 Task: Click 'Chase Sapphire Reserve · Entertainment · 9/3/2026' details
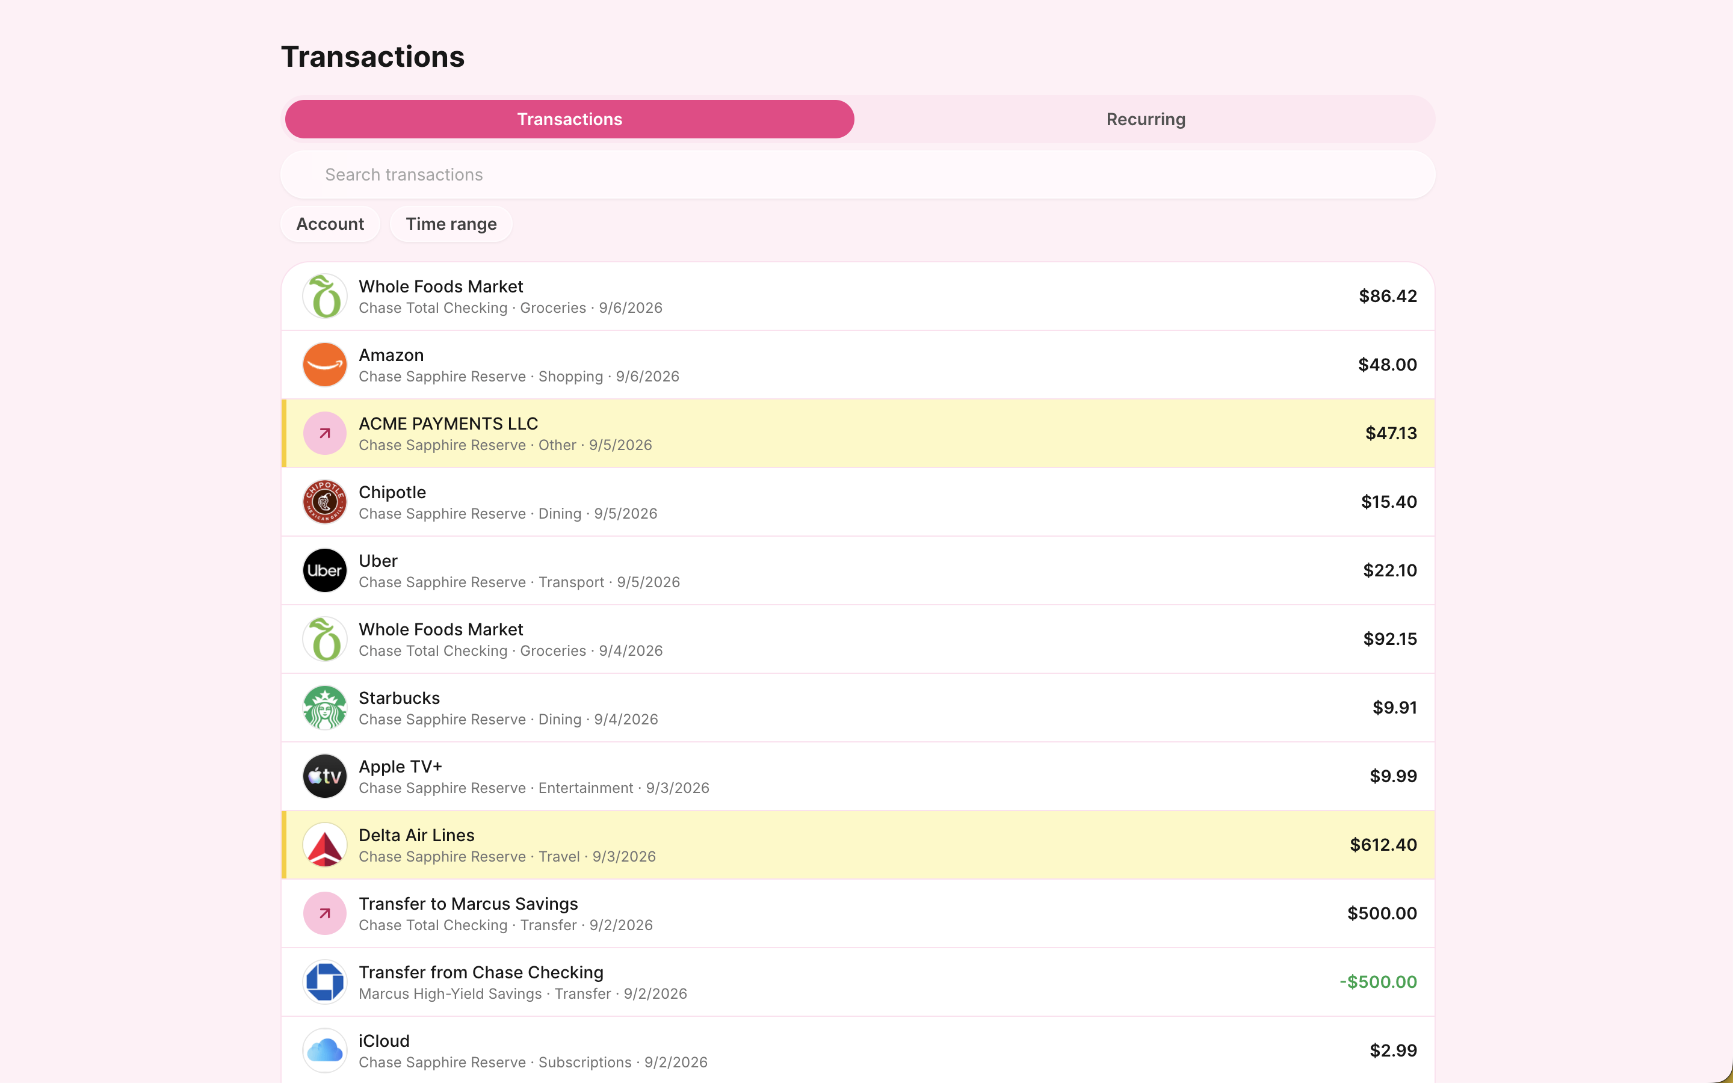pyautogui.click(x=534, y=788)
